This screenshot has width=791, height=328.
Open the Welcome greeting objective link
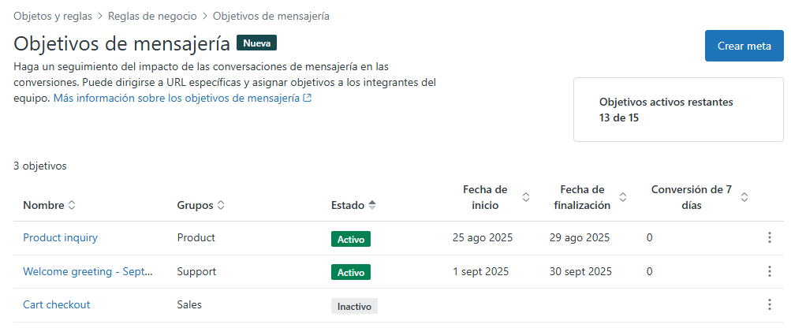[87, 271]
